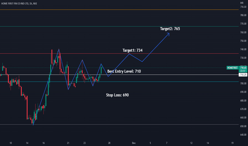The height and width of the screenshot is (146, 248).
Task: Click the 790.00 price axis value
Action: click(x=243, y=7)
